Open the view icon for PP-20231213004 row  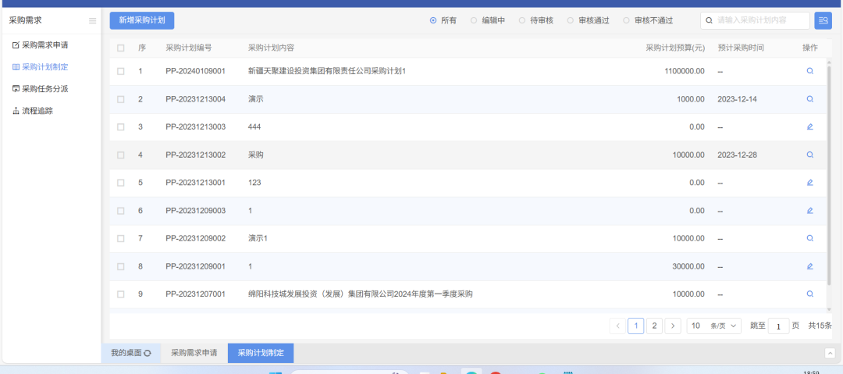809,99
